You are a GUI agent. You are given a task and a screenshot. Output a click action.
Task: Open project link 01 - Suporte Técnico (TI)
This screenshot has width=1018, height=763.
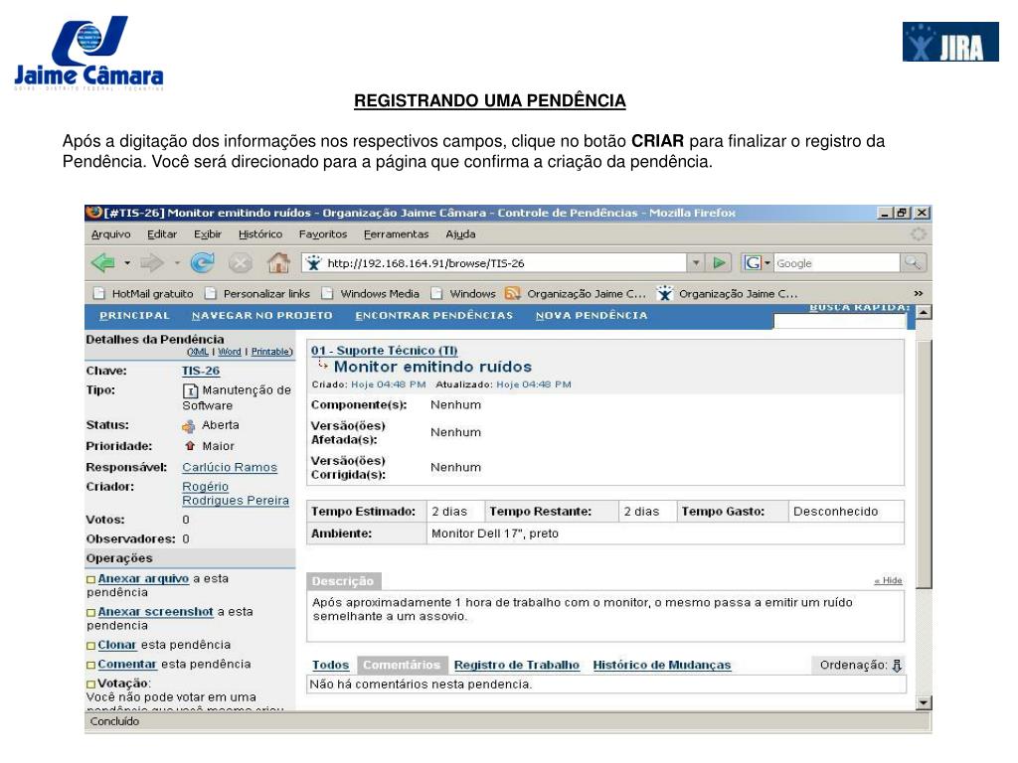pyautogui.click(x=385, y=351)
